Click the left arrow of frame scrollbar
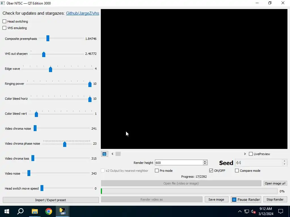 click(x=112, y=154)
